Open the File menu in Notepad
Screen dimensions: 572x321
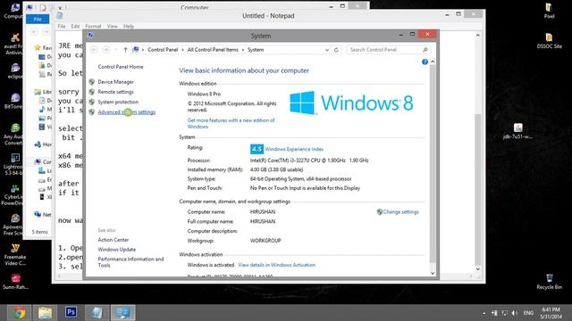click(62, 26)
